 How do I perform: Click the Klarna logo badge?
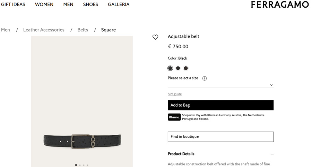click(x=174, y=117)
